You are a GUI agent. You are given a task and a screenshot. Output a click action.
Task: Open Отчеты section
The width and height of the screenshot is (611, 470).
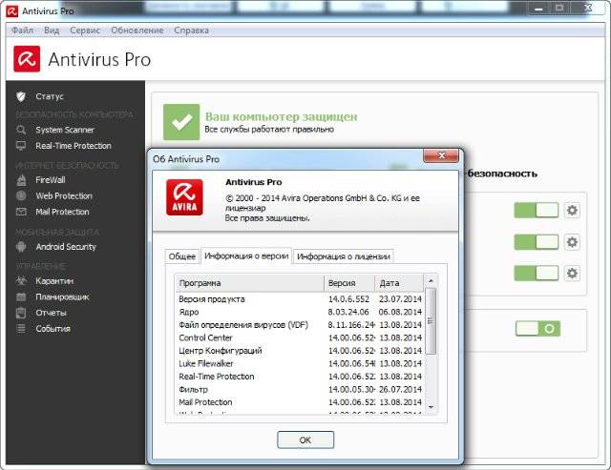51,313
